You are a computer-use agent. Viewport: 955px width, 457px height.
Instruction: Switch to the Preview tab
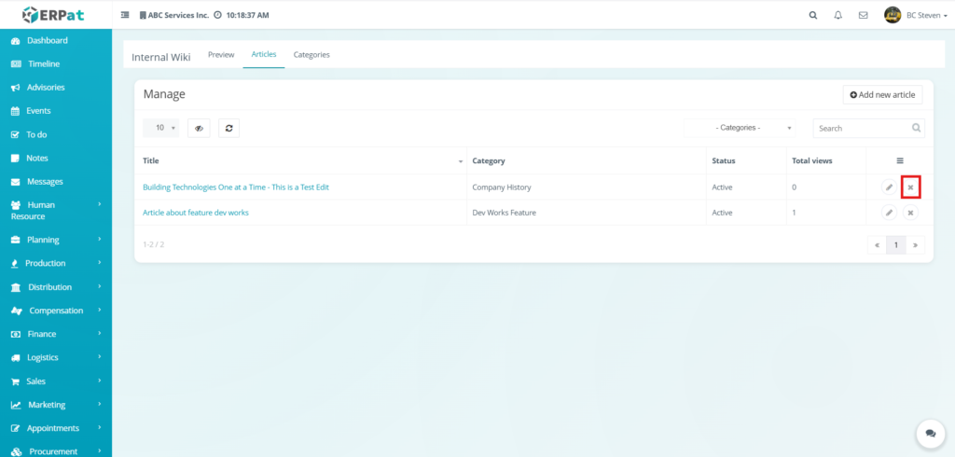point(221,55)
